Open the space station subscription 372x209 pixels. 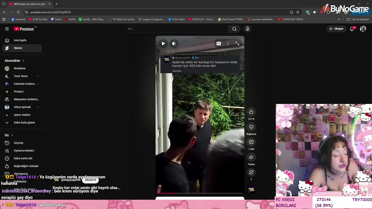click(22, 115)
